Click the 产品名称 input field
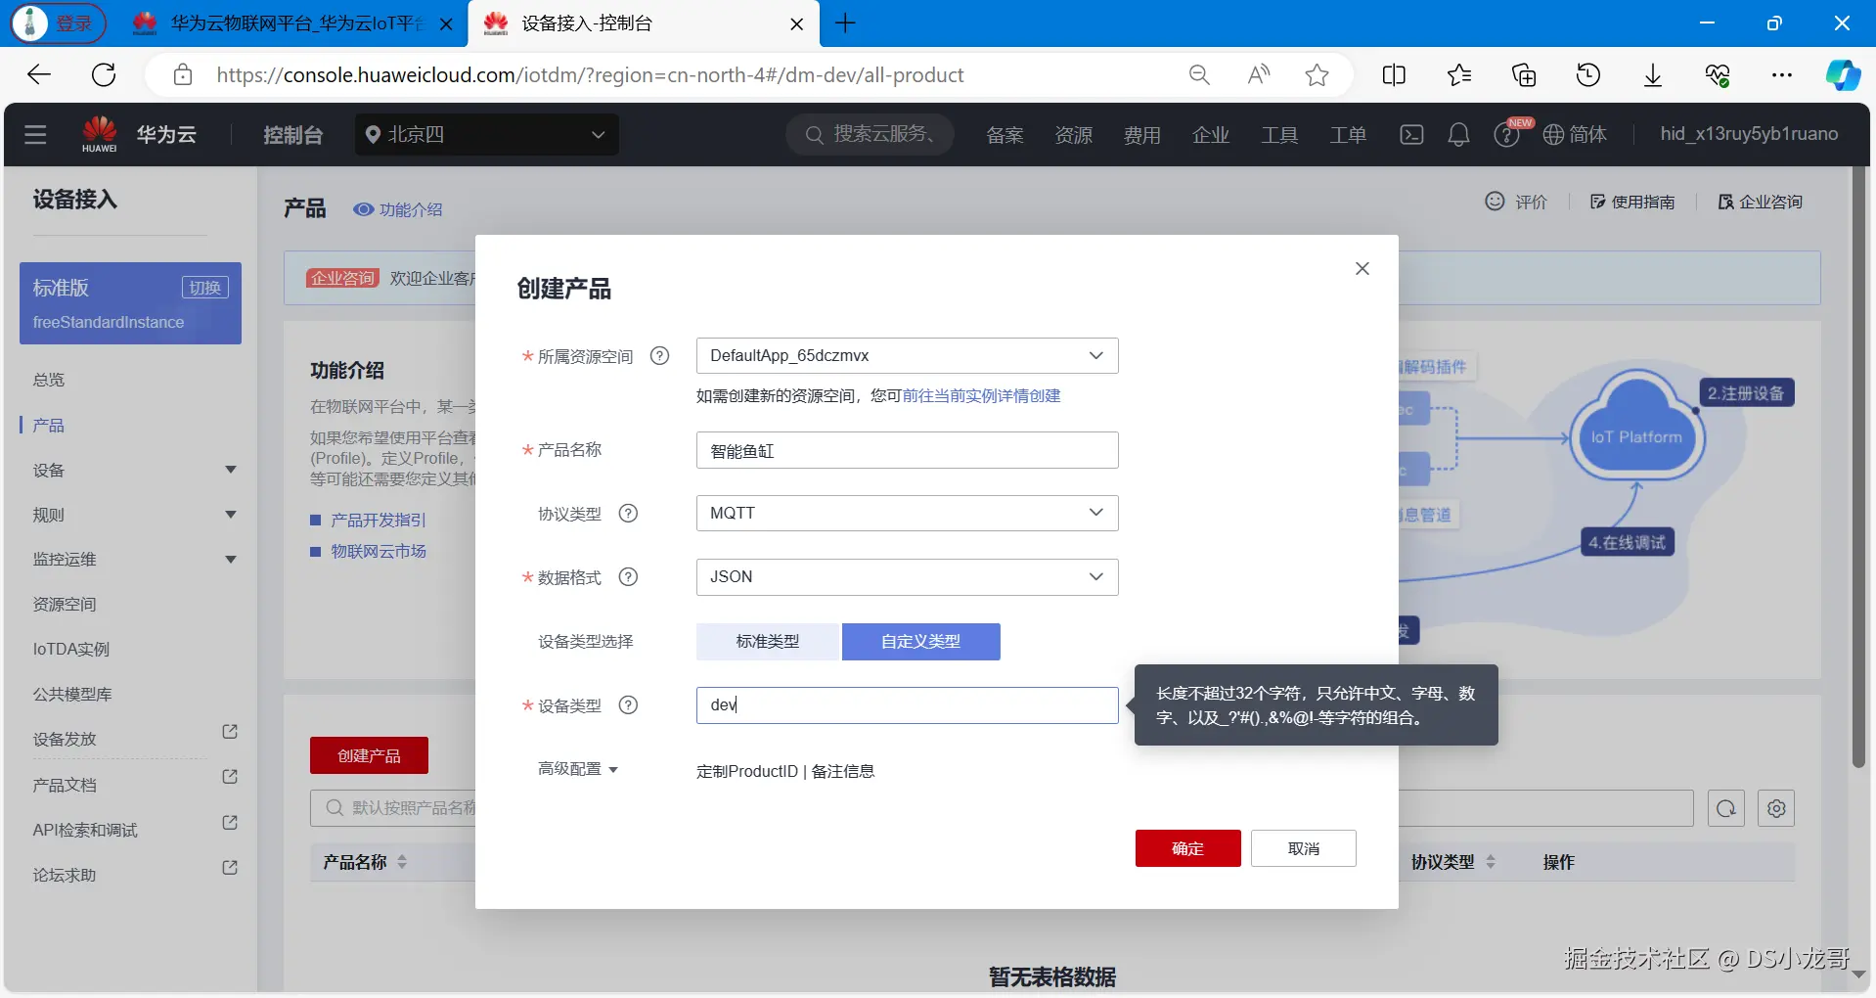Viewport: 1876px width, 998px height. (x=907, y=450)
